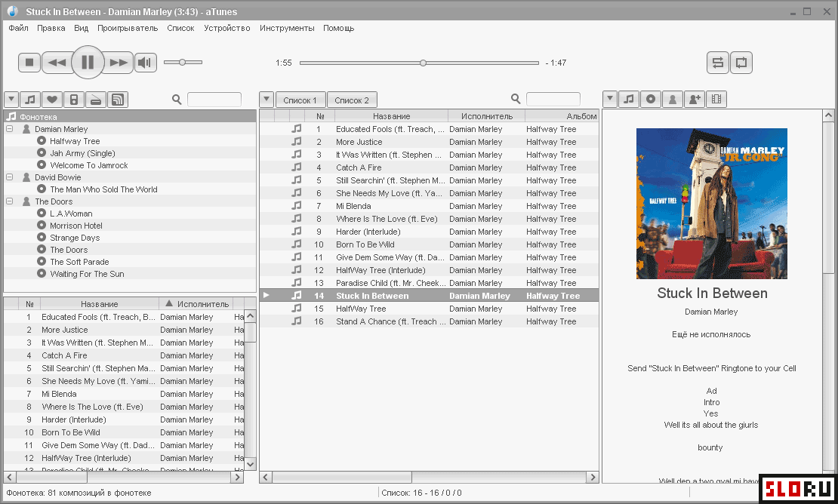Collapse the David Bowie artist node

point(10,177)
